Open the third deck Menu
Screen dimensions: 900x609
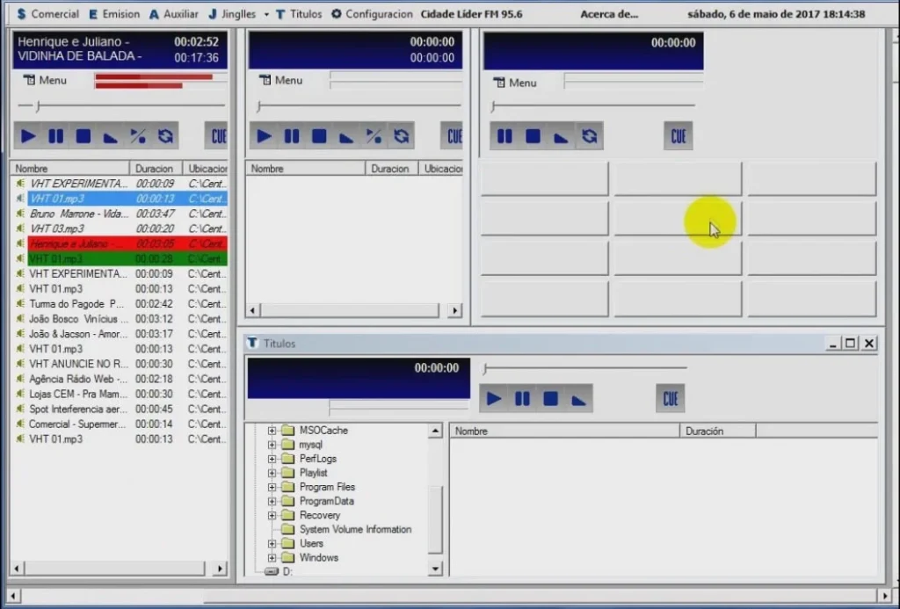point(515,83)
